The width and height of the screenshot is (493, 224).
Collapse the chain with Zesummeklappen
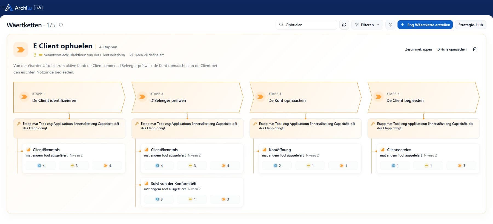point(418,49)
